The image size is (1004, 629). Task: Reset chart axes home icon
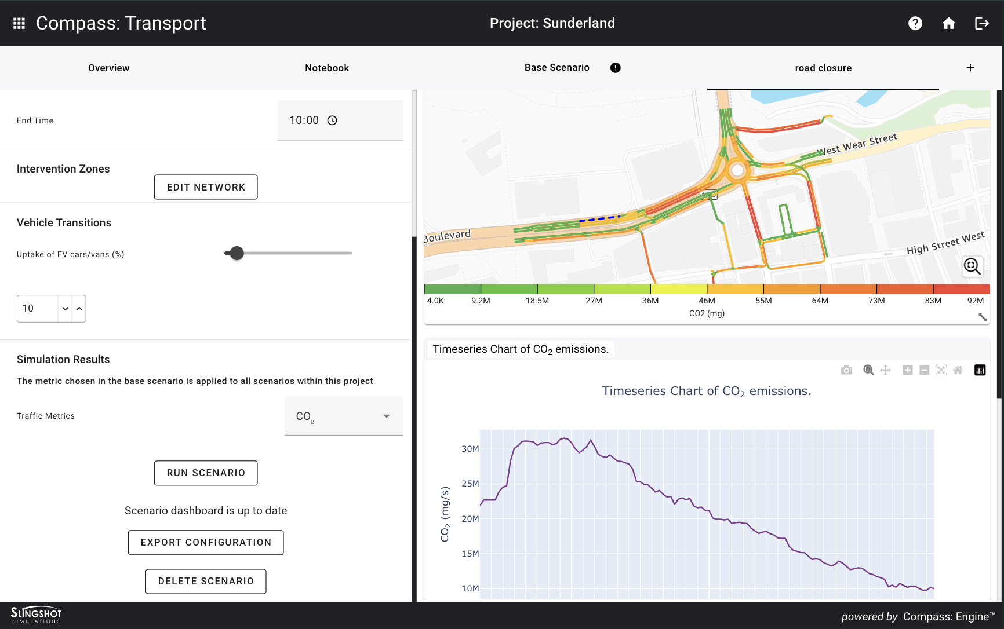click(x=958, y=370)
